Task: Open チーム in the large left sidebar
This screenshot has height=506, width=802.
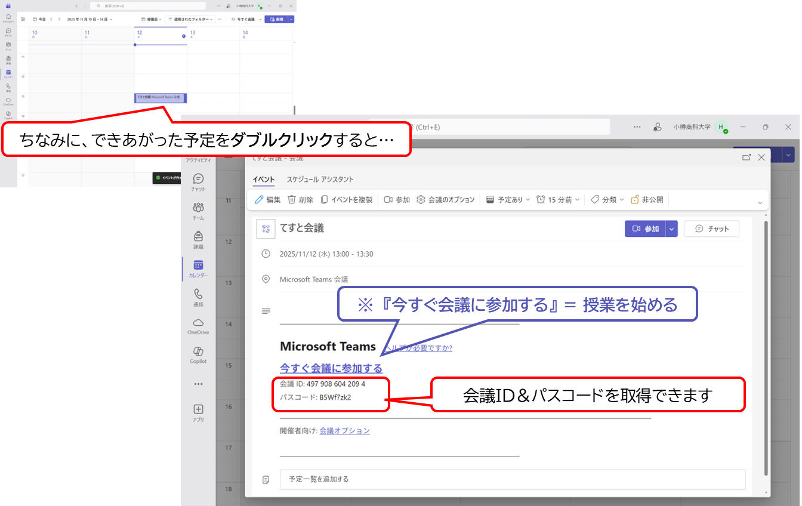Action: [198, 211]
